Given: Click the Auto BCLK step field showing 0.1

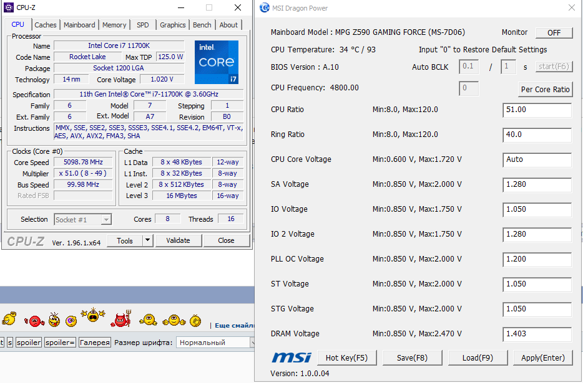Looking at the screenshot, I should pos(469,67).
